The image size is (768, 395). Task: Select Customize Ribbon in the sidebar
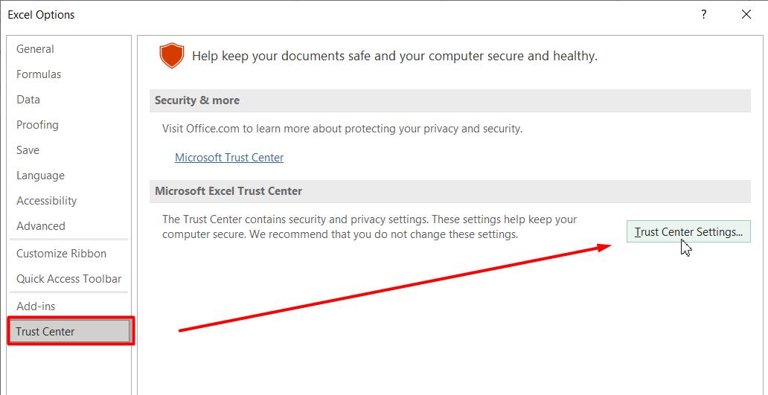click(61, 254)
